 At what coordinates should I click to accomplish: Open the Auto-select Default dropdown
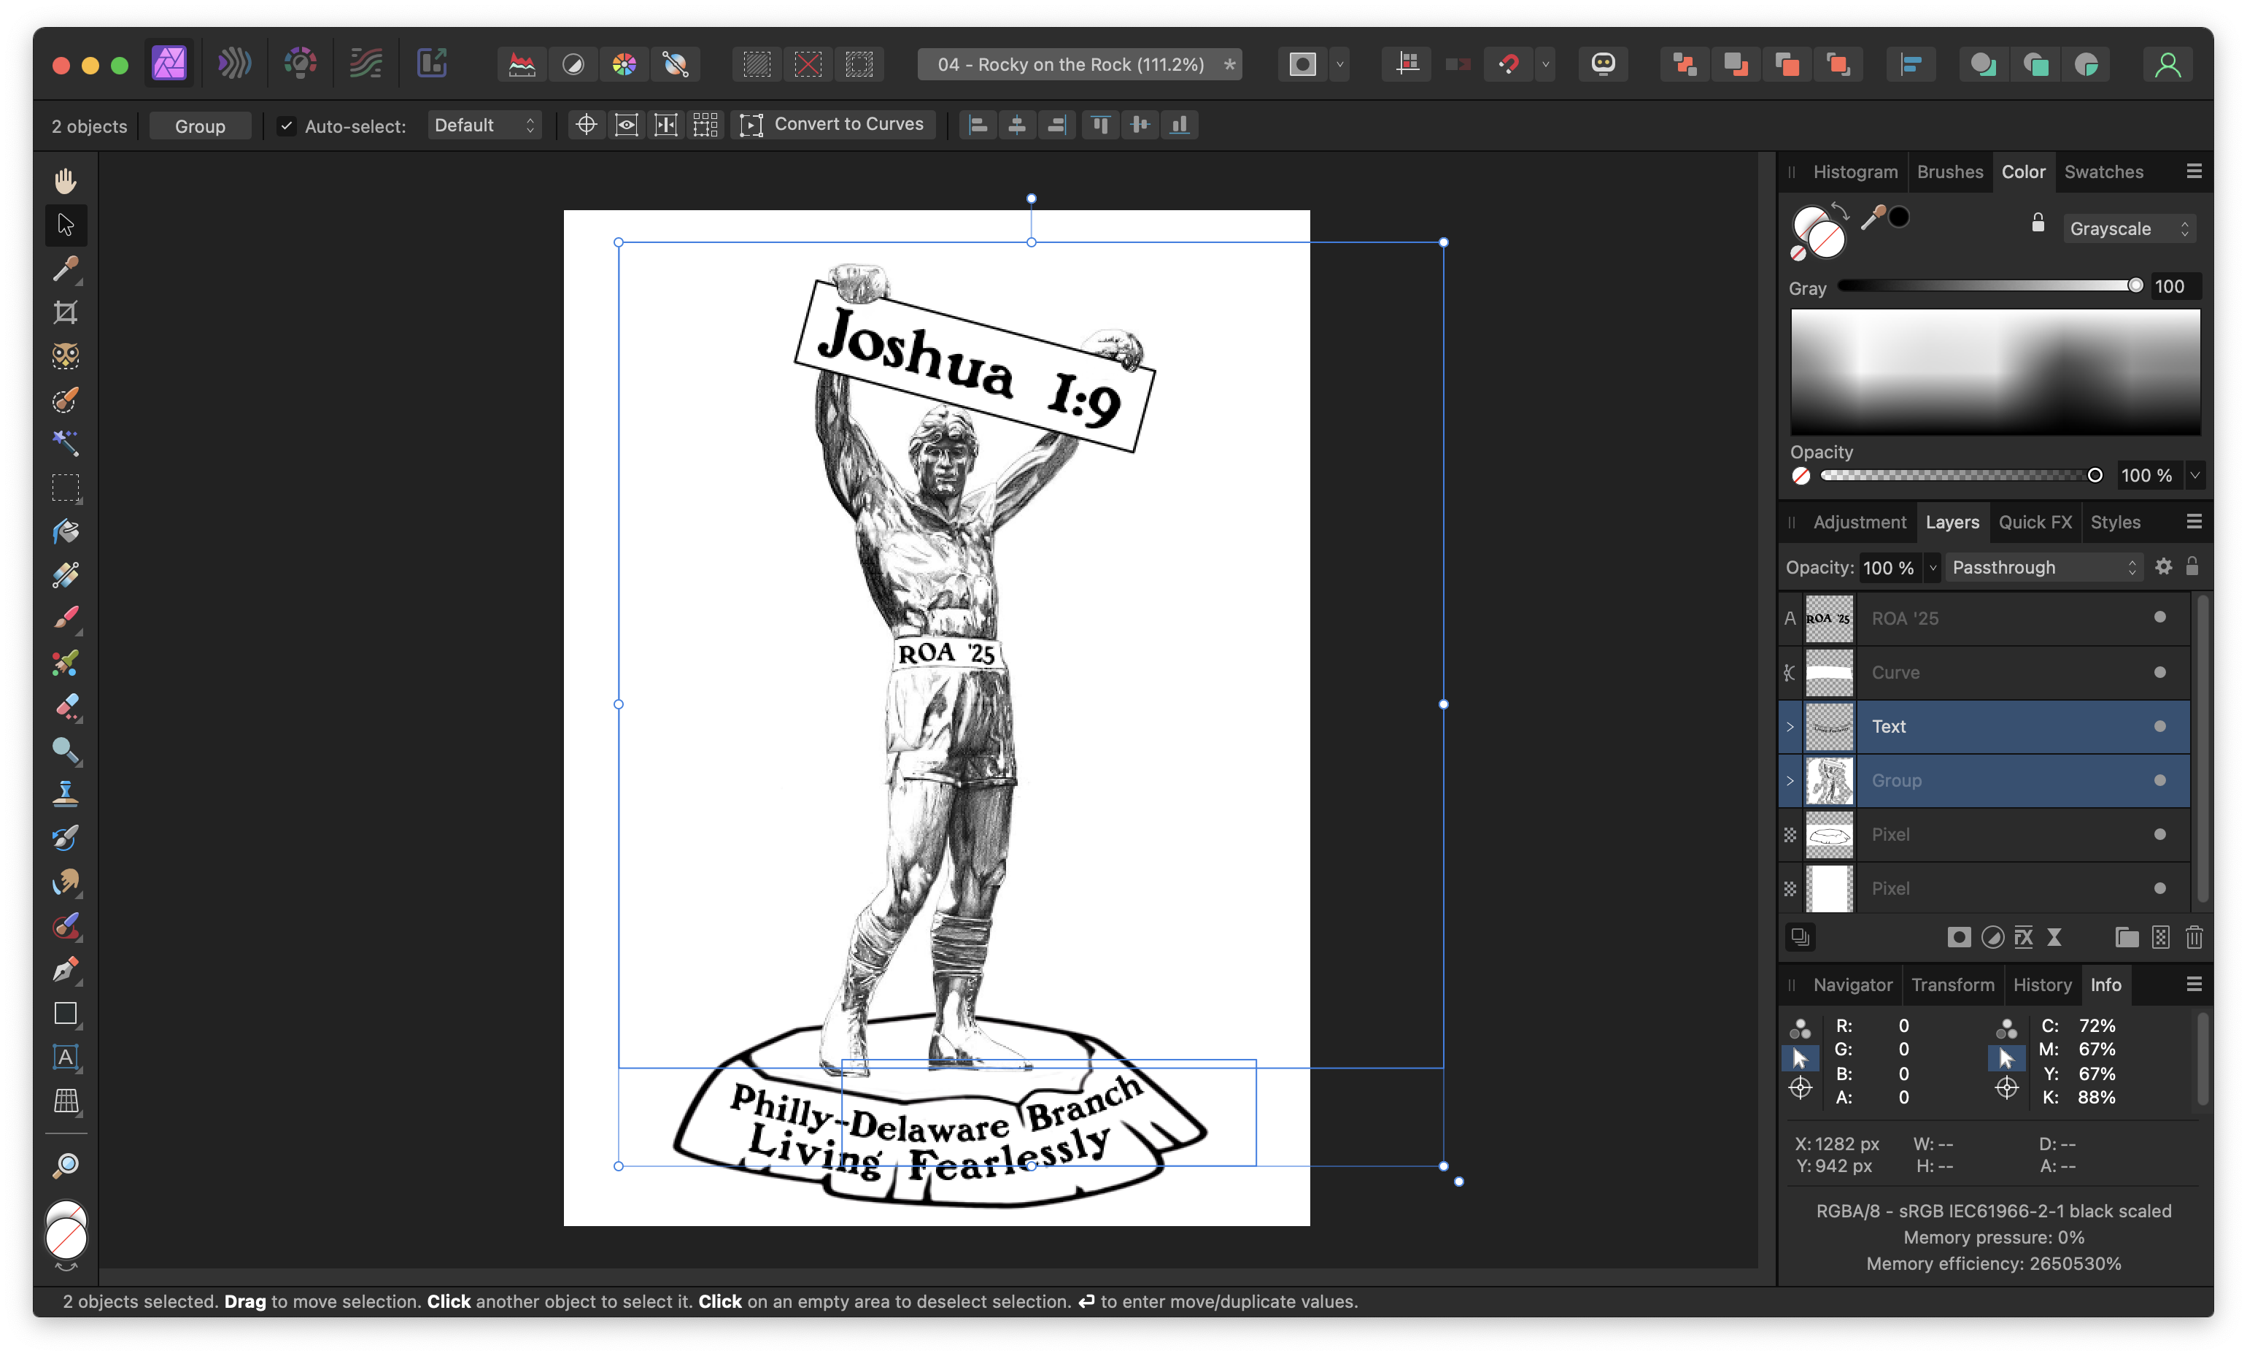coord(484,125)
